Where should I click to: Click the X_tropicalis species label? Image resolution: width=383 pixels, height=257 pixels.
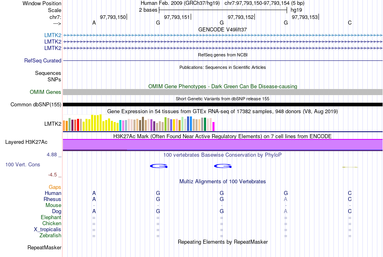[x=48, y=230]
